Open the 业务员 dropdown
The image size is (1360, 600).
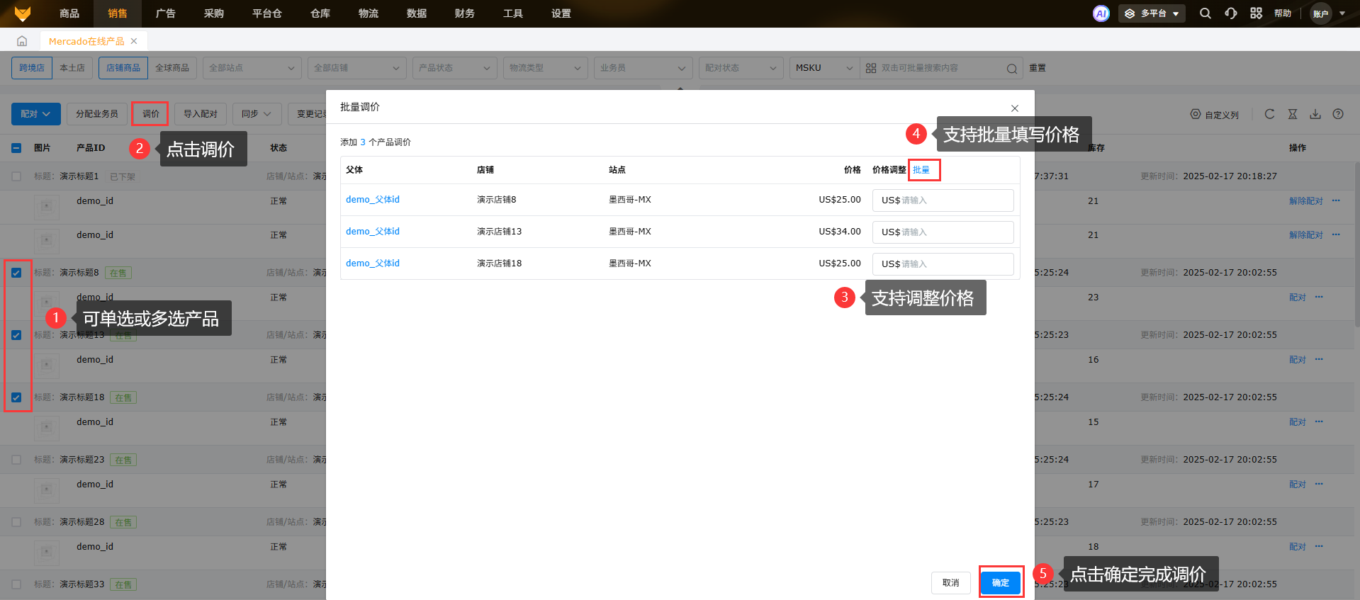point(643,68)
